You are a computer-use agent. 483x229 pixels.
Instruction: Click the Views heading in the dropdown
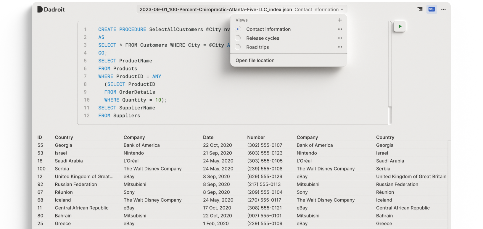(241, 20)
